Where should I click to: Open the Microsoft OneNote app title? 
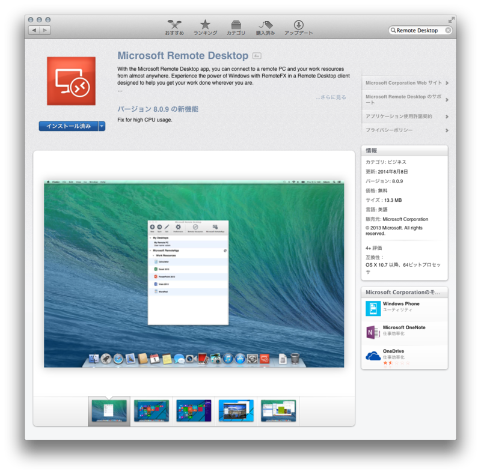(x=404, y=327)
